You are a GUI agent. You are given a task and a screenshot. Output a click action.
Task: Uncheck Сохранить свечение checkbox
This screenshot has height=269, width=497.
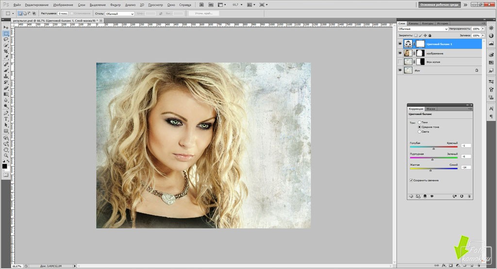tap(412, 180)
